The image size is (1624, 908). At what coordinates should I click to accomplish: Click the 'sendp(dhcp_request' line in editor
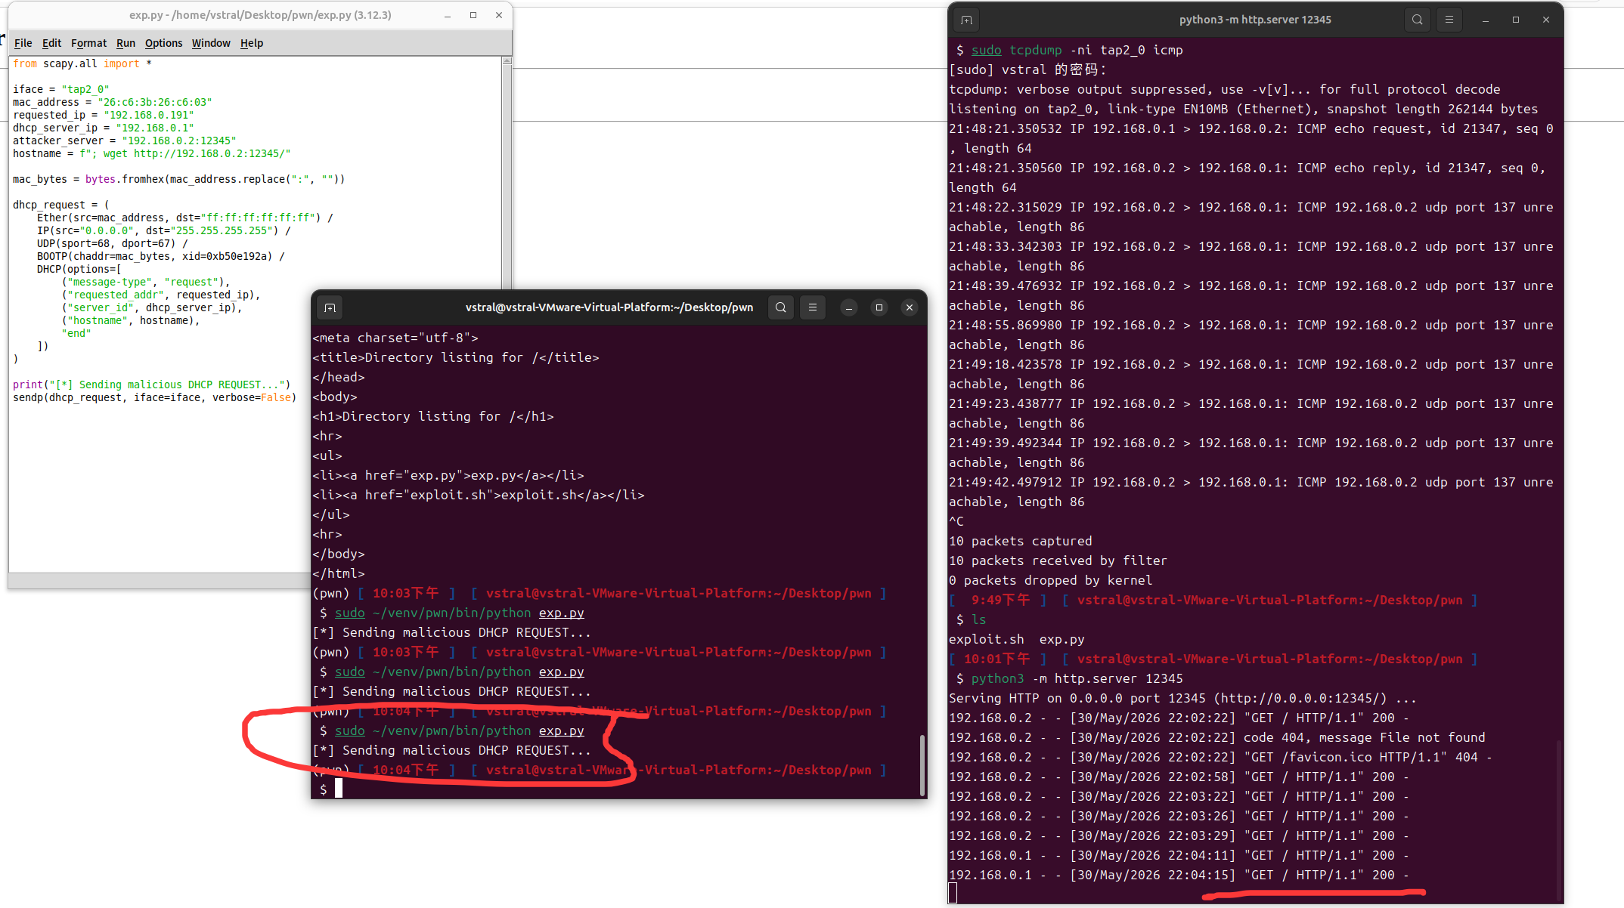click(x=154, y=397)
